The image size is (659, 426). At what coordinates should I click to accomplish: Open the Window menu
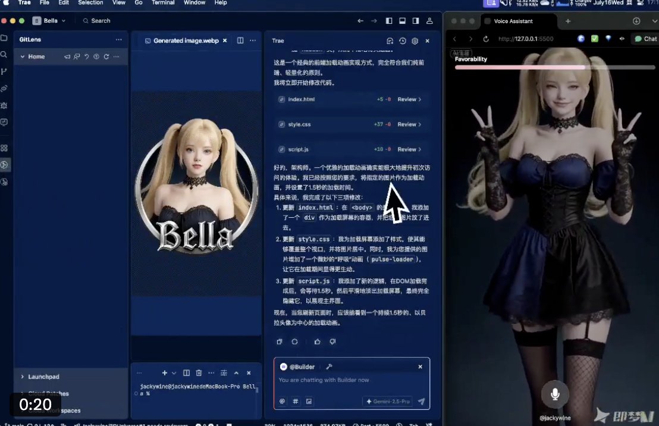coord(194,2)
